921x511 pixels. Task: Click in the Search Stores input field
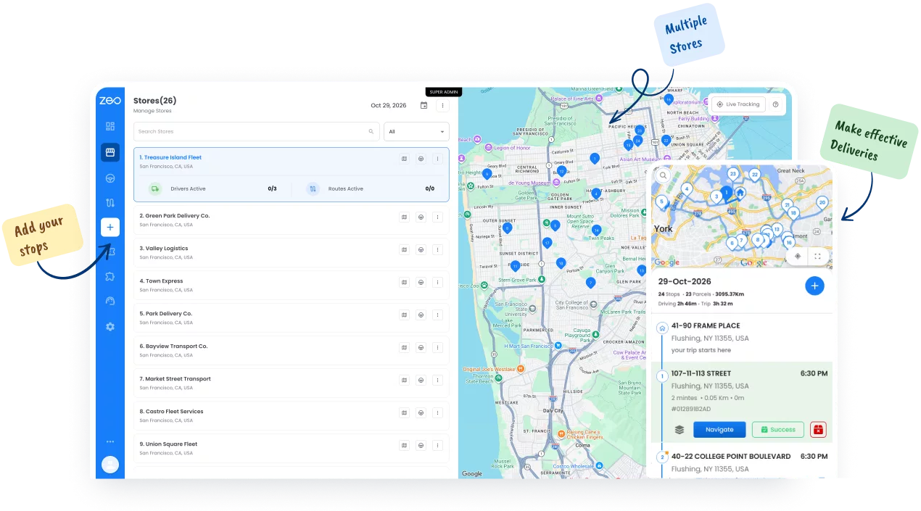257,132
